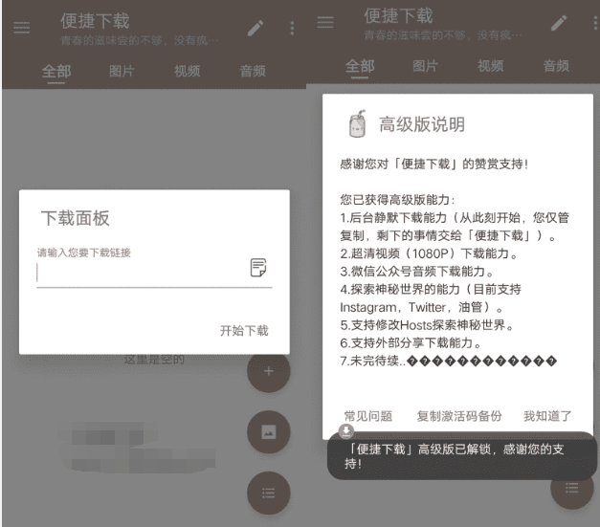Tap the blurred thumbnail at bottom left
600x527 pixels.
click(x=136, y=447)
